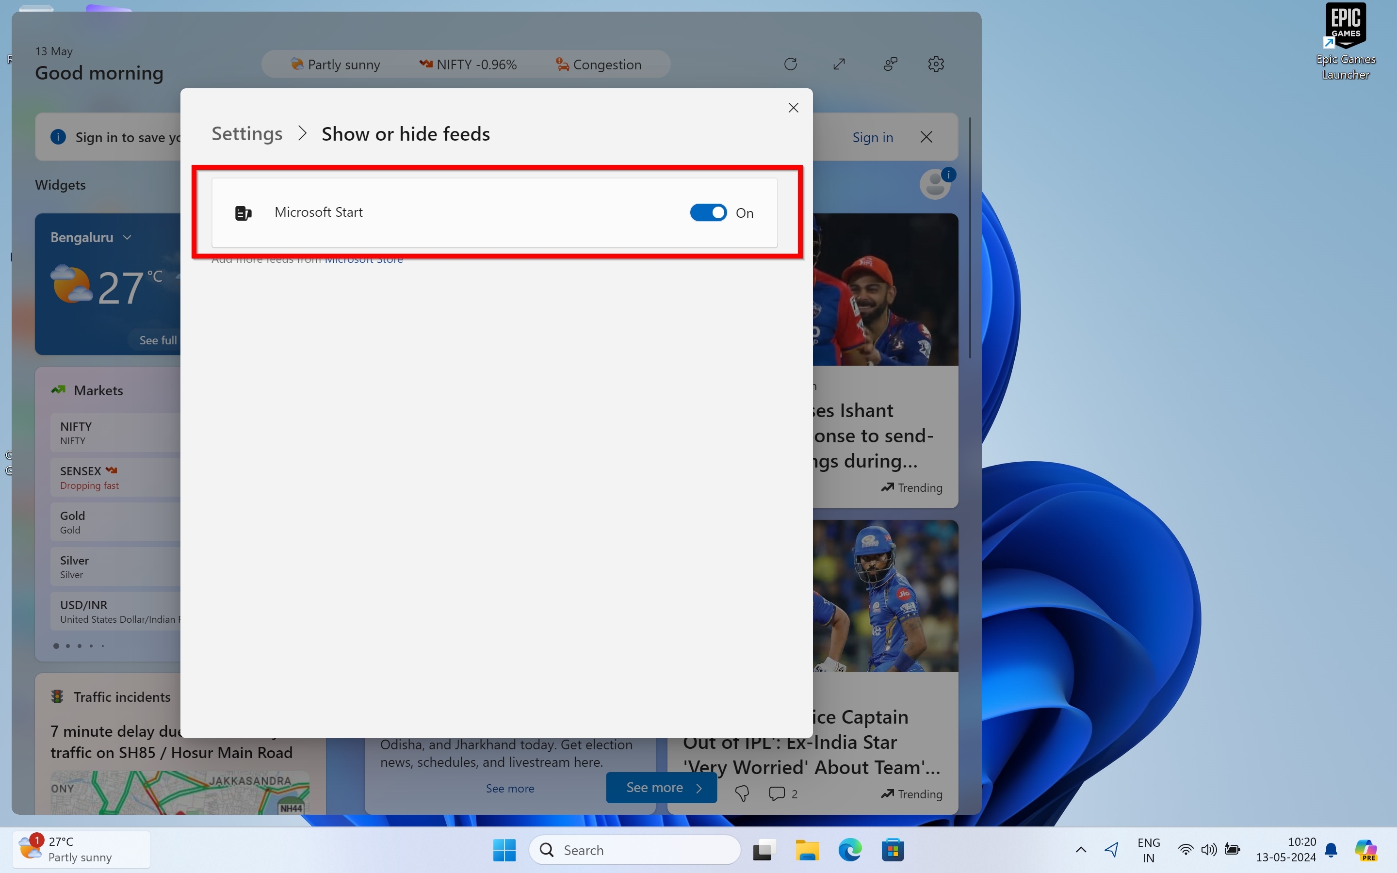1397x873 pixels.
Task: Show hidden system tray icons chevron
Action: (1081, 849)
